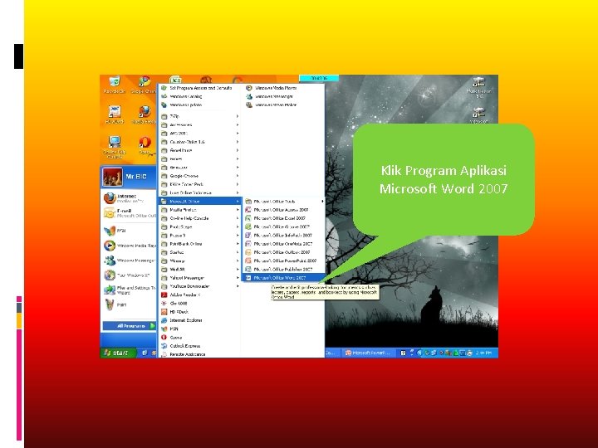598x448 pixels.
Task: Open Microsoft Office InfoPath 2007 entry
Action: (283, 236)
